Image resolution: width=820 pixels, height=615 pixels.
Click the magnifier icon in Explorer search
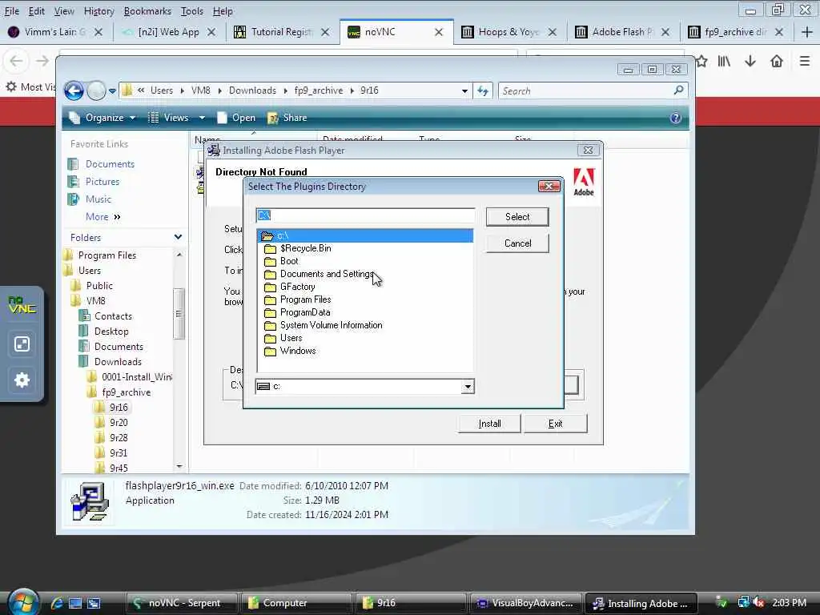tap(679, 90)
